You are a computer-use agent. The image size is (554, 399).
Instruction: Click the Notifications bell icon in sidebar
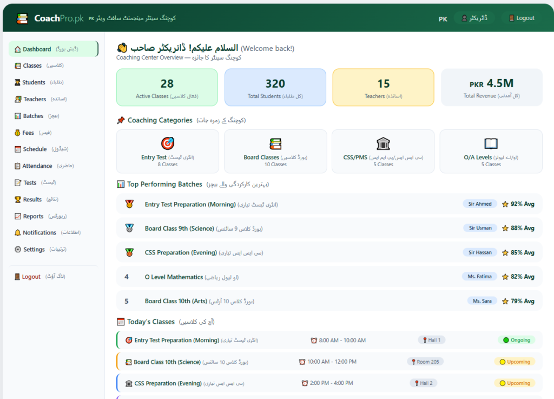18,233
